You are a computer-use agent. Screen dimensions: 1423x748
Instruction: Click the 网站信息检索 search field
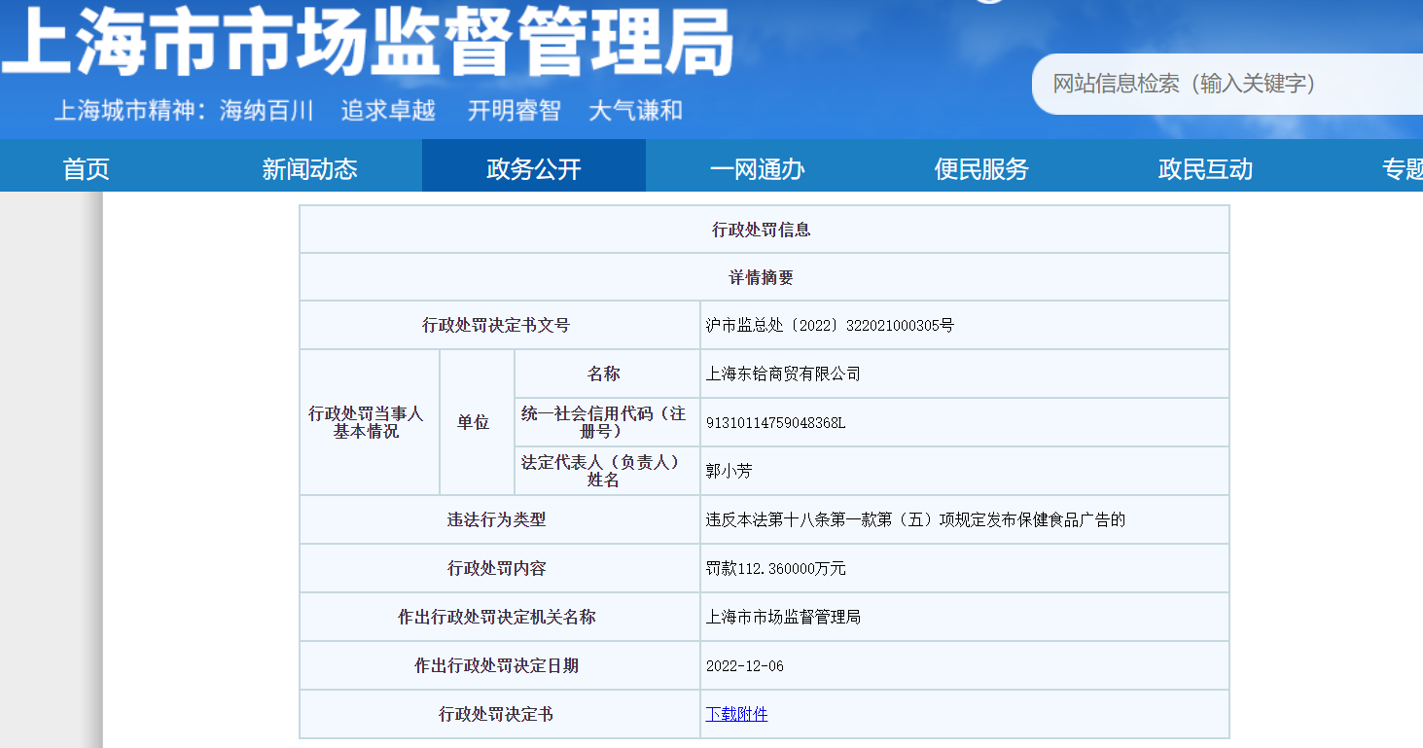(x=1226, y=84)
